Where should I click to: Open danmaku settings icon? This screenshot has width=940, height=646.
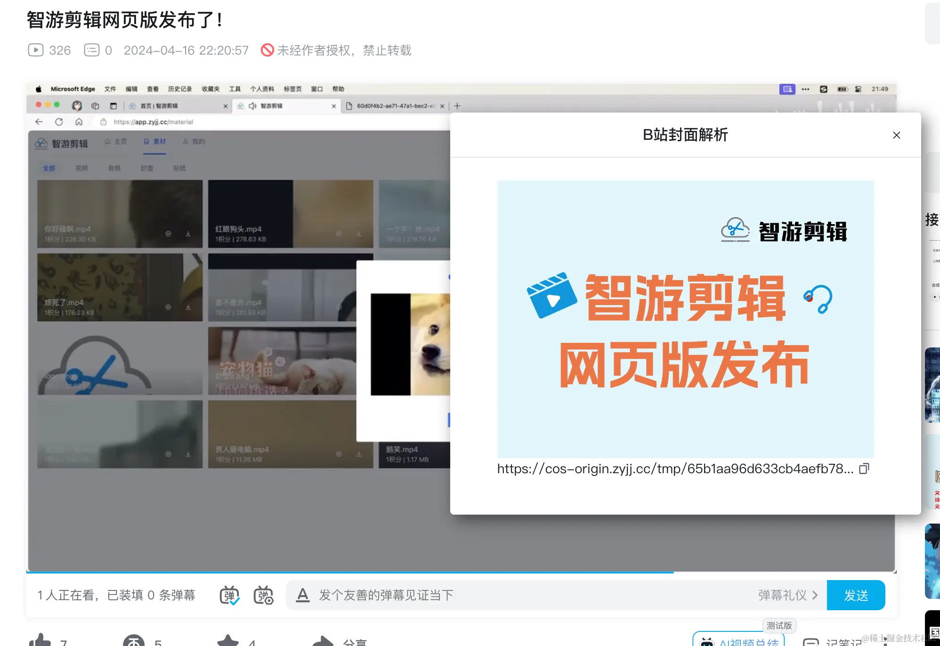[x=263, y=596]
